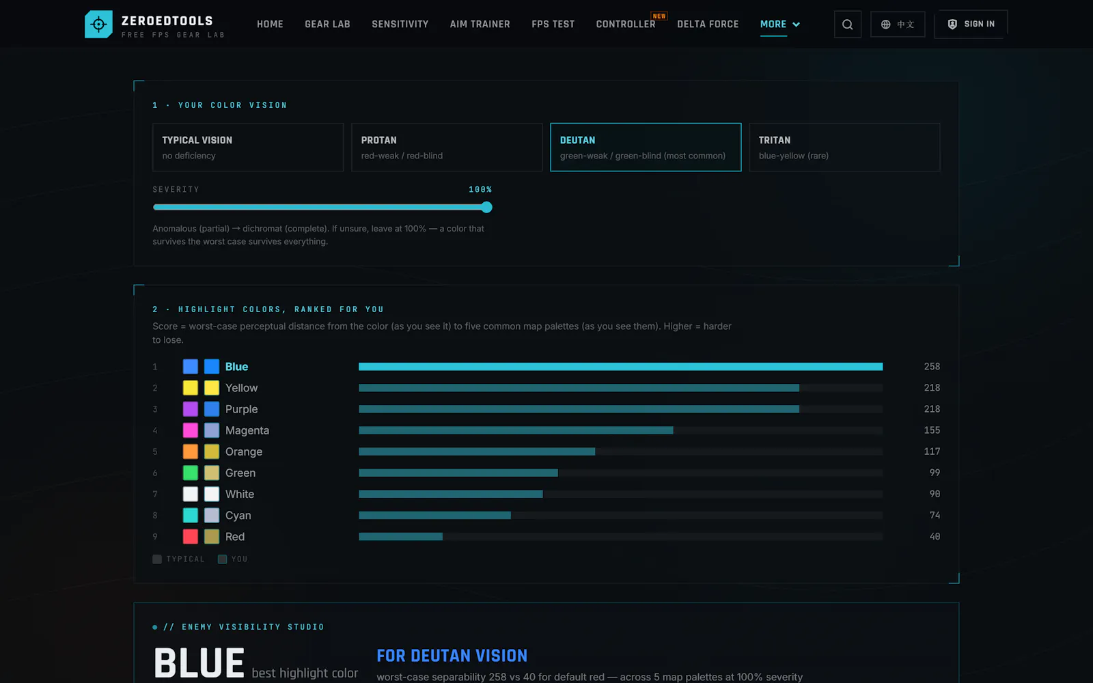1093x683 pixels.
Task: Click the Blue row label
Action: (x=236, y=367)
